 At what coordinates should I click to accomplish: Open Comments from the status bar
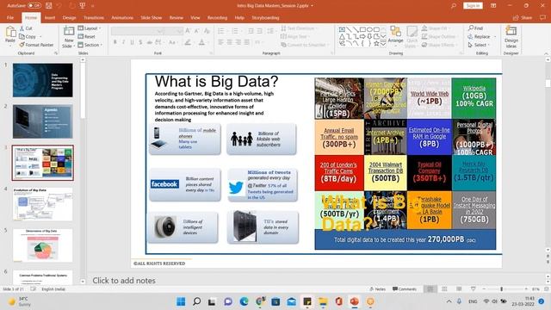pos(405,289)
